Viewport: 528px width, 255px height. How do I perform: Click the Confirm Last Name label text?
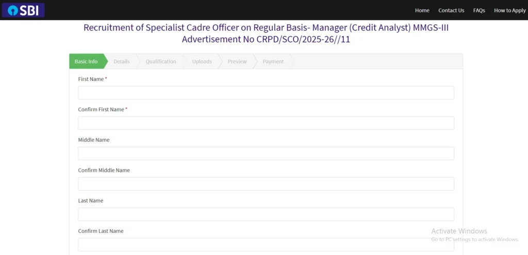(x=101, y=231)
